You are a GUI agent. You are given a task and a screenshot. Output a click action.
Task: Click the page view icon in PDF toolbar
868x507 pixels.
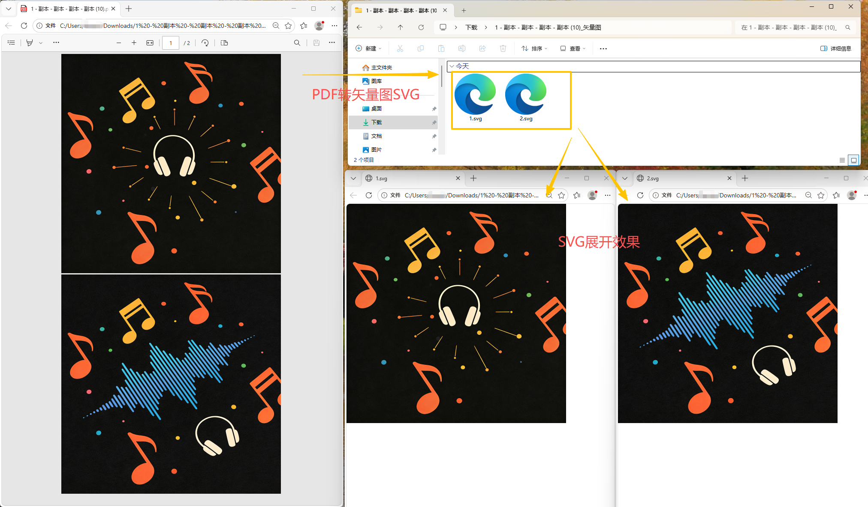click(x=224, y=43)
